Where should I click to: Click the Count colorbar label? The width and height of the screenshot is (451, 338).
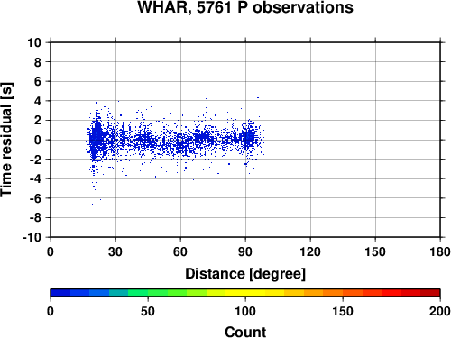coord(245,332)
